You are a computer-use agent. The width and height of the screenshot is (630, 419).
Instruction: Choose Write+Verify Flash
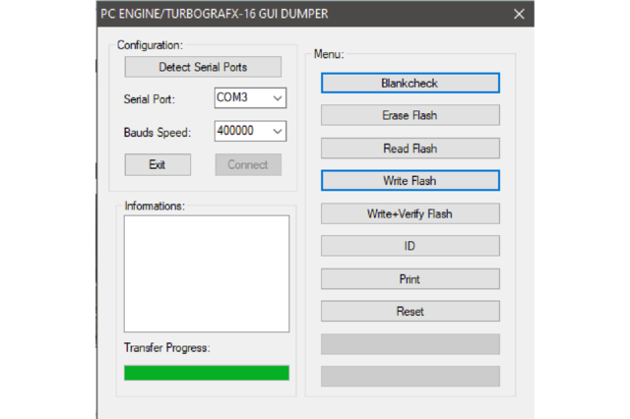click(410, 213)
